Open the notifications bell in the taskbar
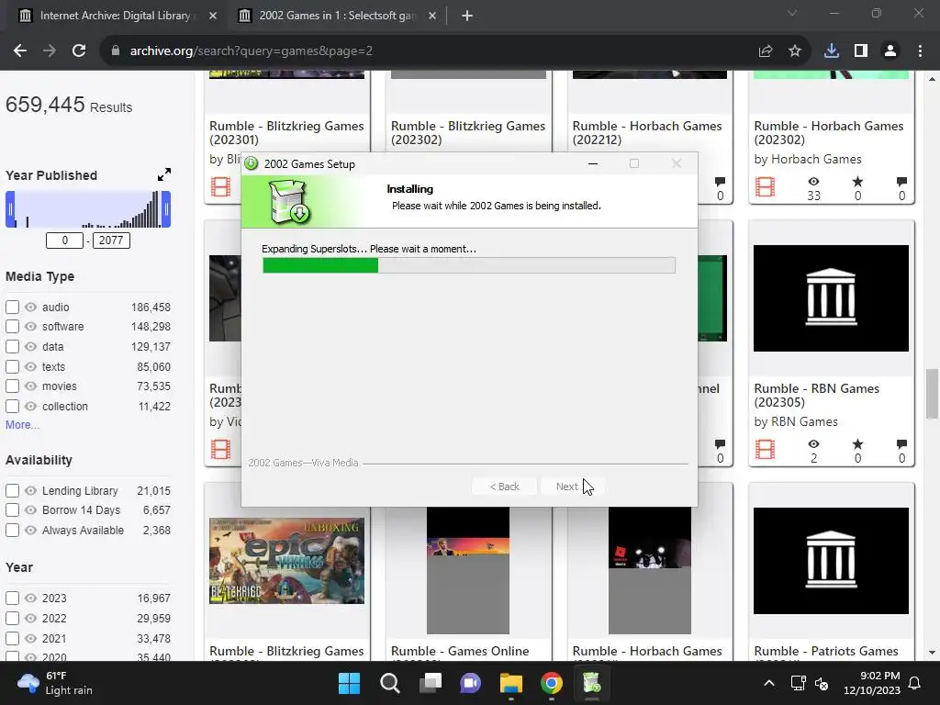Viewport: 940px width, 705px height. tap(915, 683)
